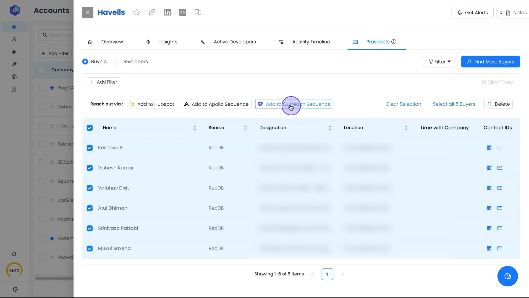Click the notifications bell in sidebar
529x298 pixels.
pos(14,254)
